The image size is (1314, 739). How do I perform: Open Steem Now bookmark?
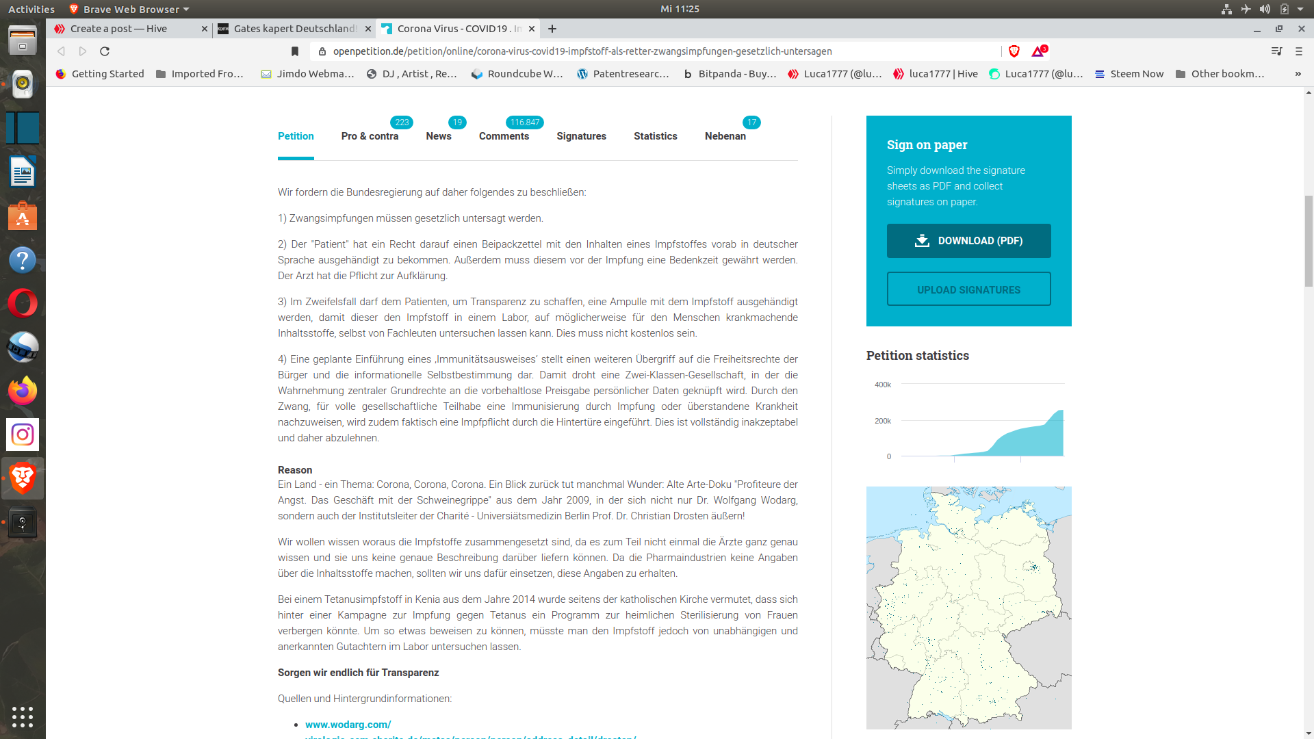(1129, 74)
